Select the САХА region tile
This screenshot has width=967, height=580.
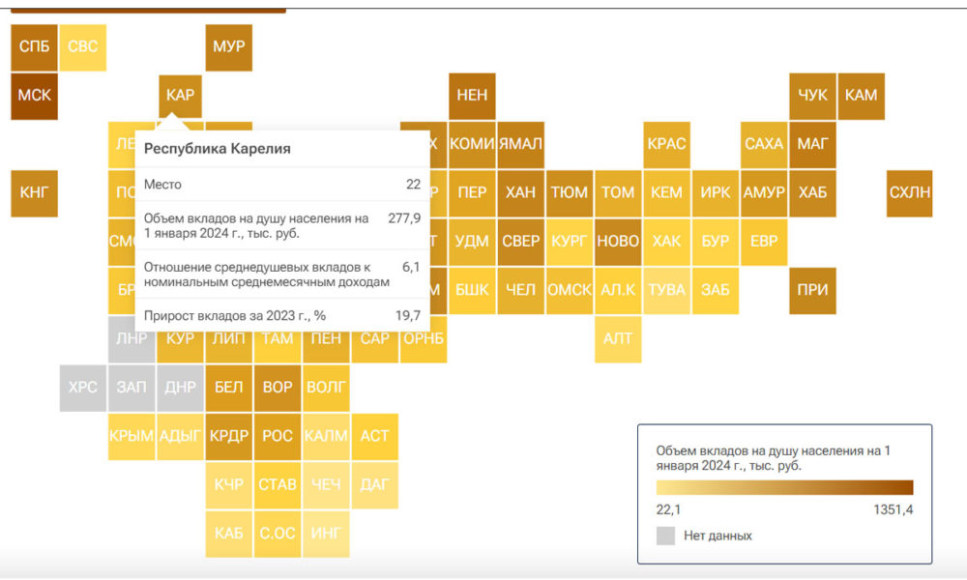(764, 145)
